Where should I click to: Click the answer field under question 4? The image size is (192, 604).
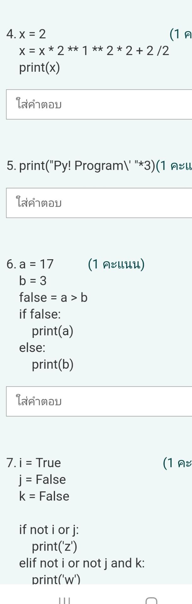coord(94,104)
